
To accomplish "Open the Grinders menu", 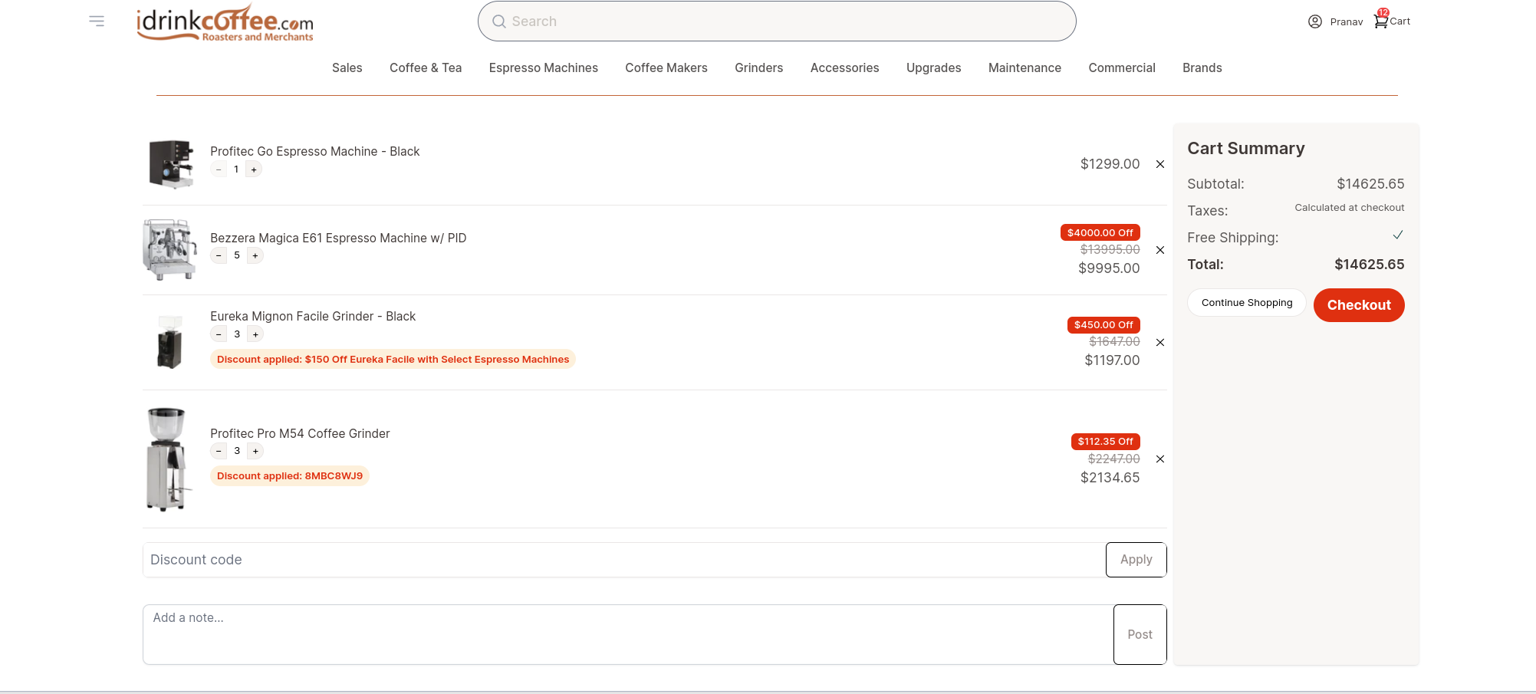I will (758, 67).
